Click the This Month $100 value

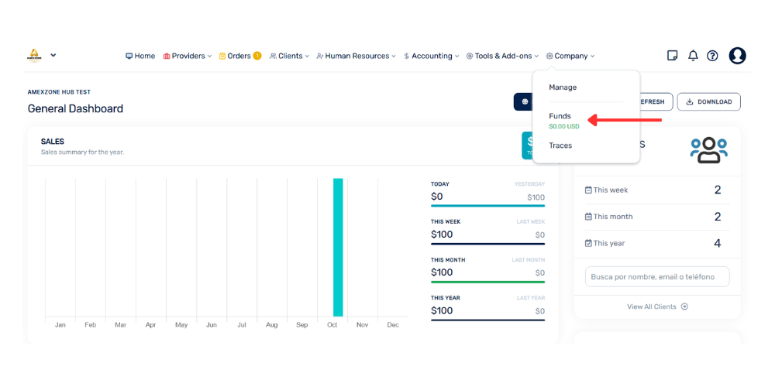(x=442, y=272)
